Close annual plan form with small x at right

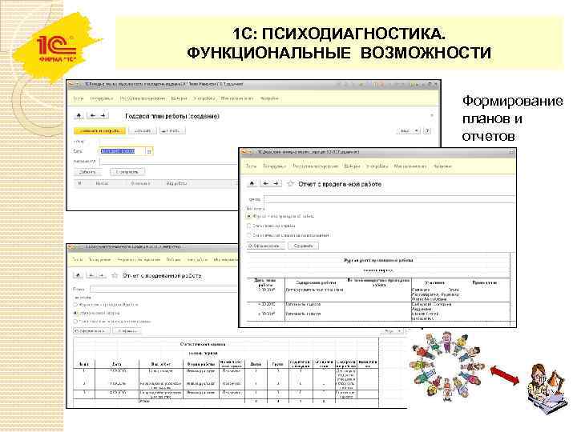point(432,116)
